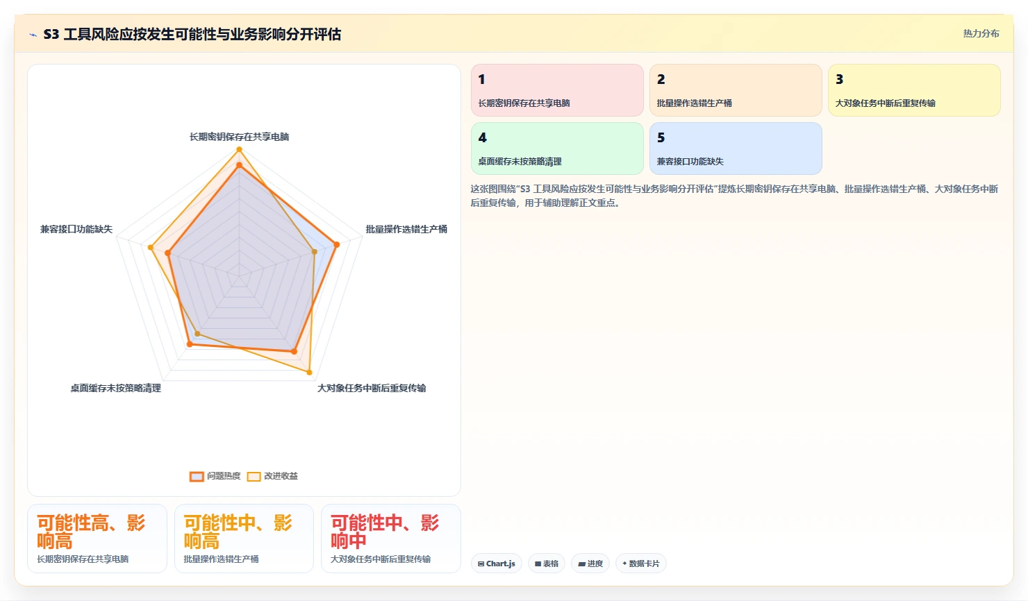Toggle the 问题热度 legend series
This screenshot has width=1028, height=601.
(x=215, y=476)
